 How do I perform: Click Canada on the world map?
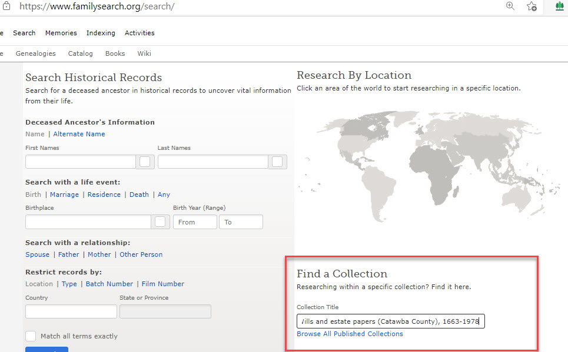pos(362,128)
